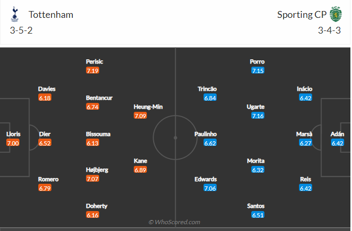This screenshot has width=352, height=231.
Task: Click Romero's 6.79 rating badge
Action: (x=45, y=188)
